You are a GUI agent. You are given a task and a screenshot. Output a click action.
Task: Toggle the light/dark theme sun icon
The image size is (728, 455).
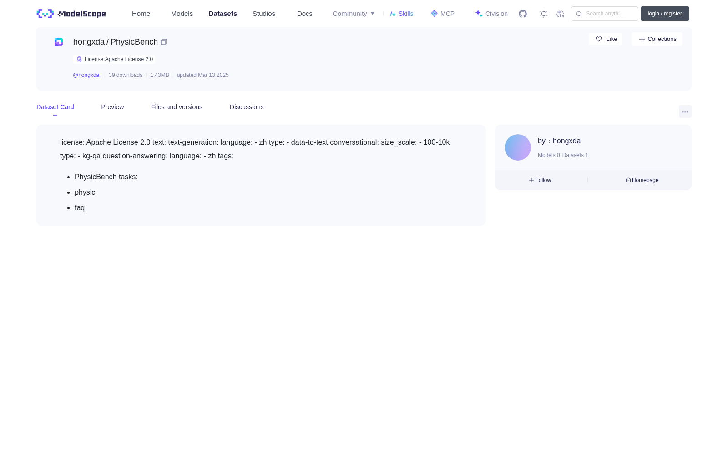tap(544, 14)
